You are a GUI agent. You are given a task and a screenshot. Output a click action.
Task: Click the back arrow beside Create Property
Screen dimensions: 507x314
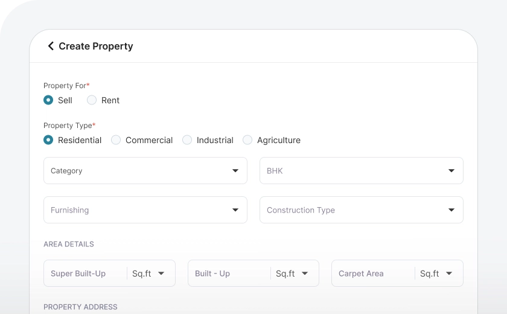pyautogui.click(x=51, y=46)
